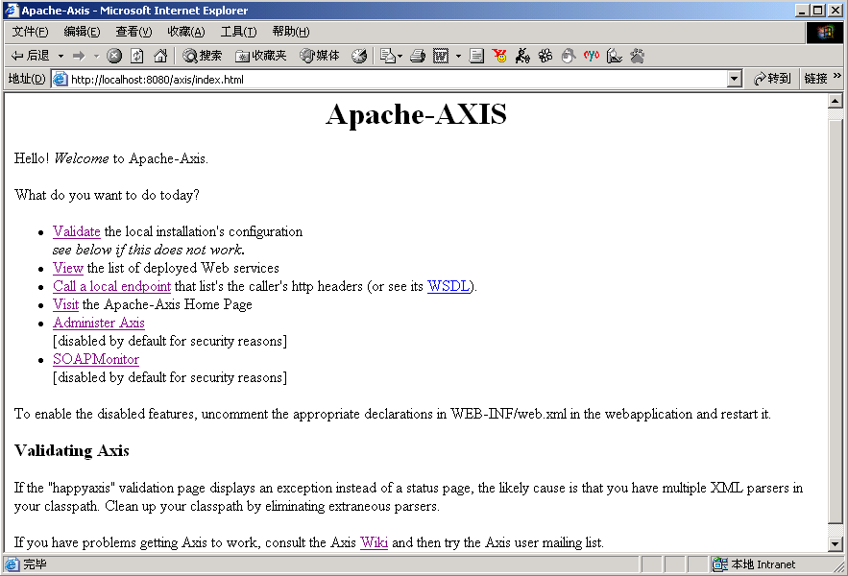The width and height of the screenshot is (848, 576).
Task: Click the Mail toolbar icon
Action: point(388,56)
